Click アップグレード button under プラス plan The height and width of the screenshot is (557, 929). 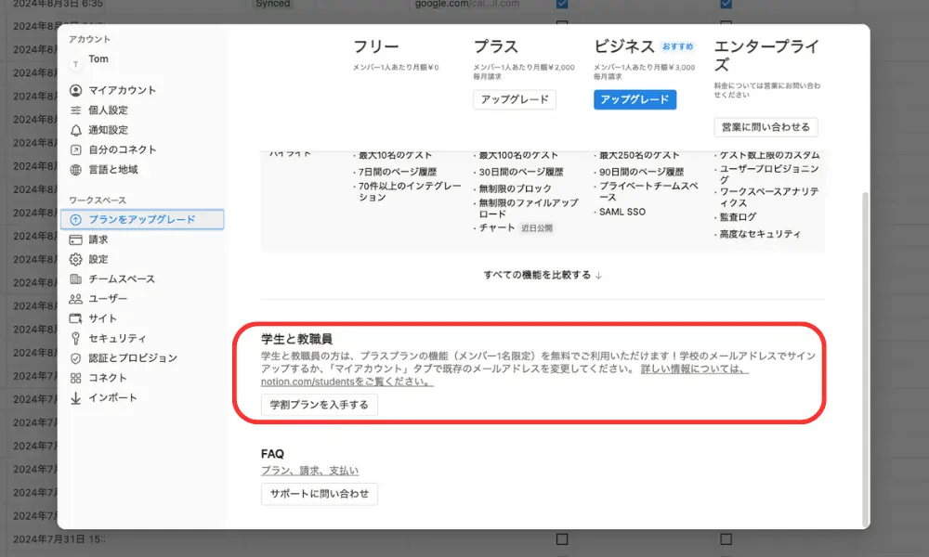(x=515, y=99)
